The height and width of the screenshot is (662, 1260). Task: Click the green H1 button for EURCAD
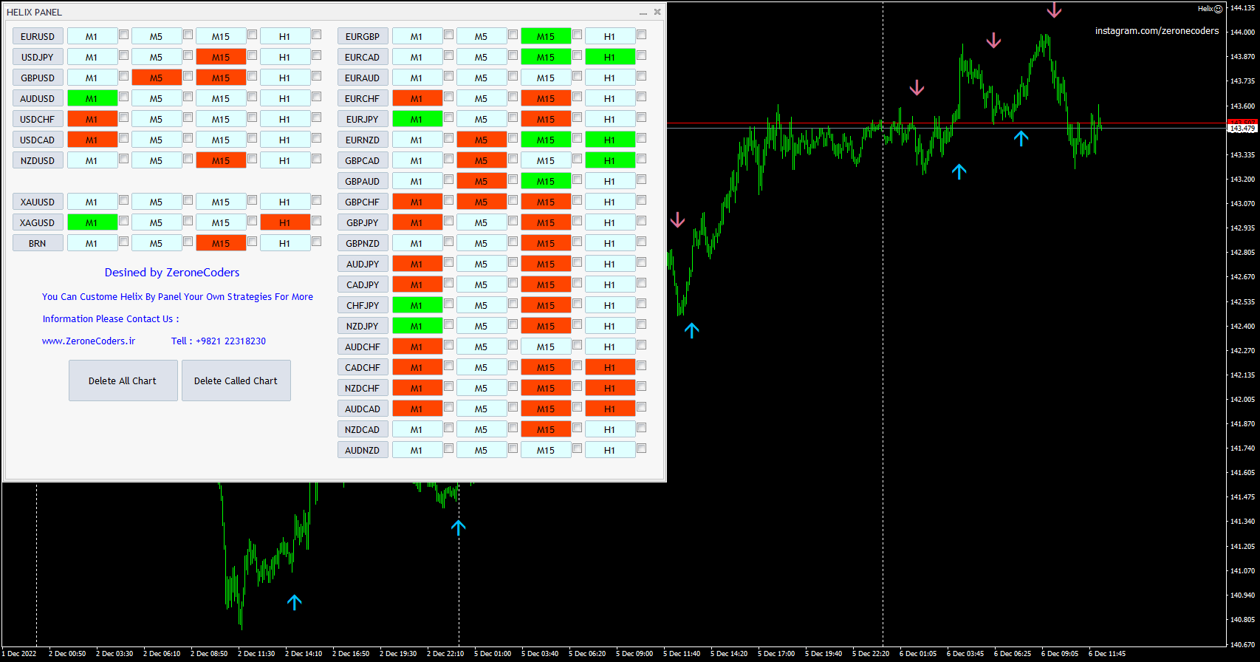tap(610, 57)
